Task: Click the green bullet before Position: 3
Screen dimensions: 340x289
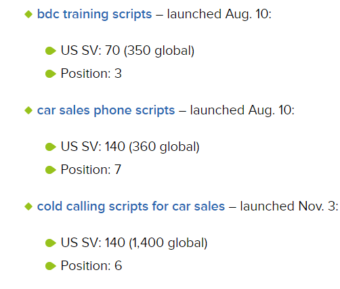Action: 51,74
